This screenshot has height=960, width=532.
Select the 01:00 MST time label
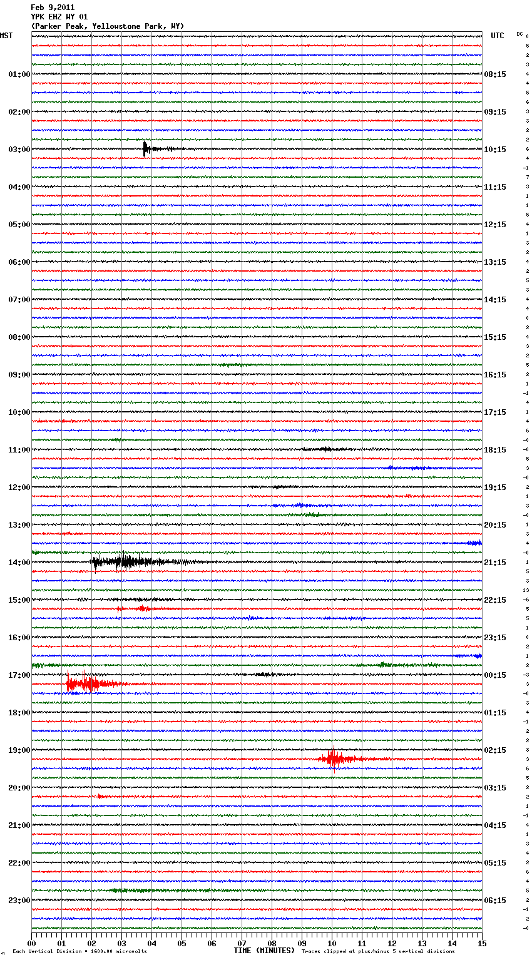coord(19,74)
